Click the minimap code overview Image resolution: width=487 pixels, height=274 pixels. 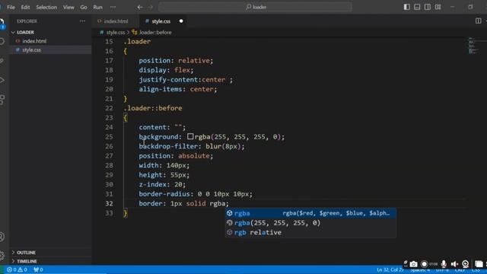tap(473, 46)
